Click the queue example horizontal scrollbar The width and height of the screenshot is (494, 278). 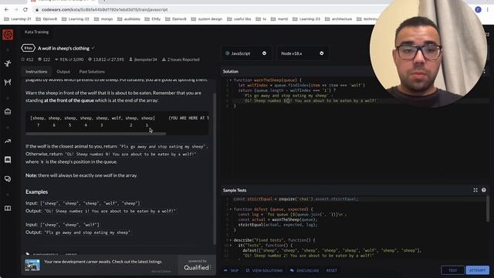pos(96,134)
